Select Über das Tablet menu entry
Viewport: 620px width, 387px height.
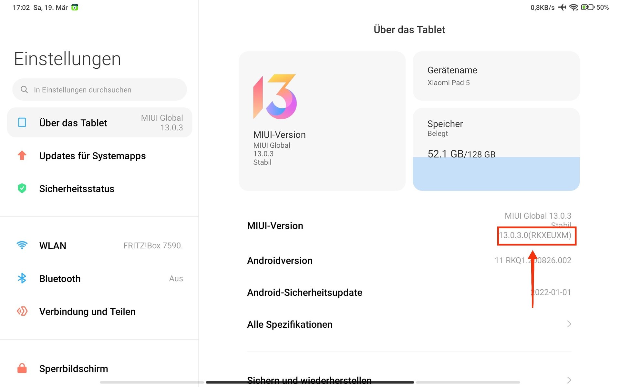[x=99, y=123]
